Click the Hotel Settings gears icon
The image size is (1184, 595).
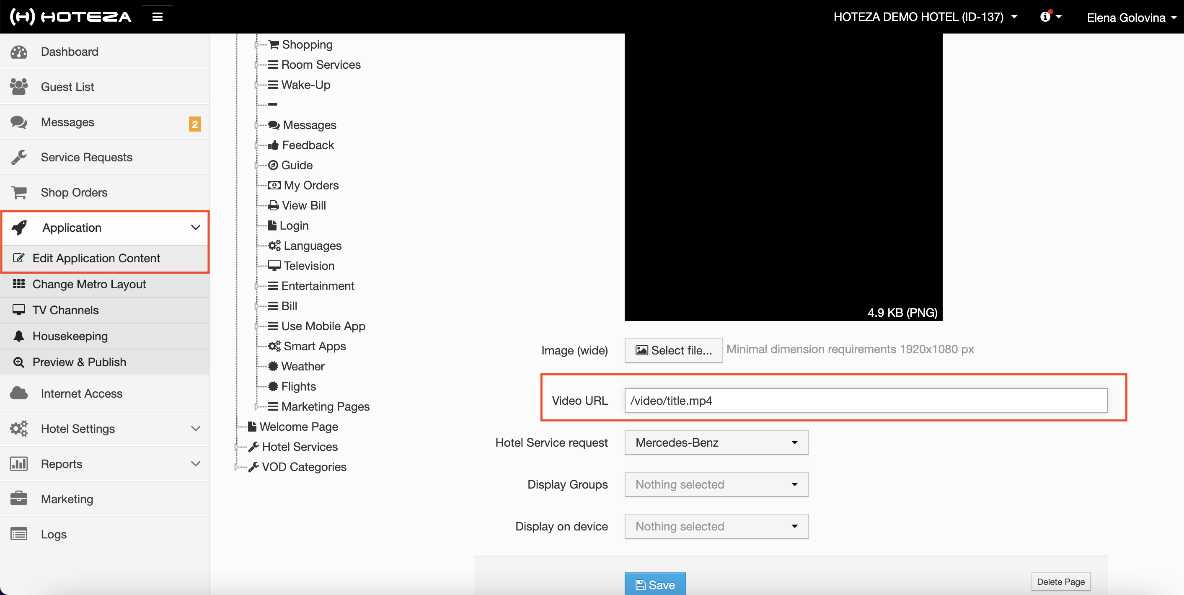click(19, 429)
